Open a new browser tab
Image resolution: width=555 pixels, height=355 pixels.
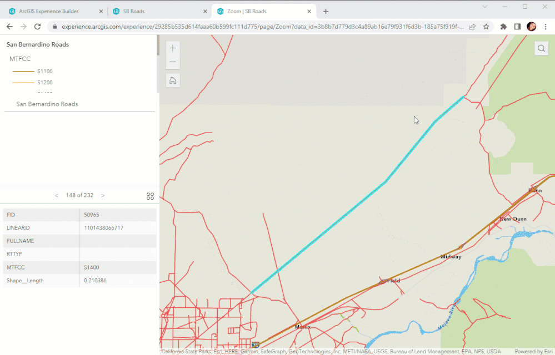[x=326, y=11]
